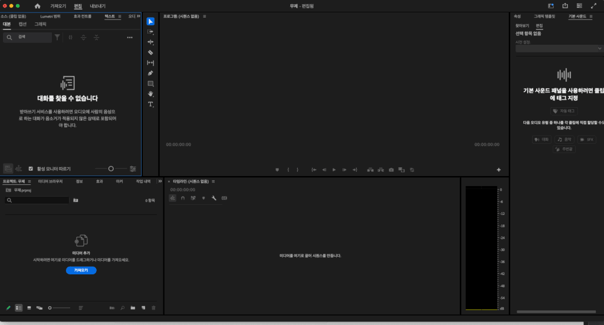Image resolution: width=604 pixels, height=325 pixels.
Task: Toggle Snap magnet in Timeline
Action: click(183, 198)
